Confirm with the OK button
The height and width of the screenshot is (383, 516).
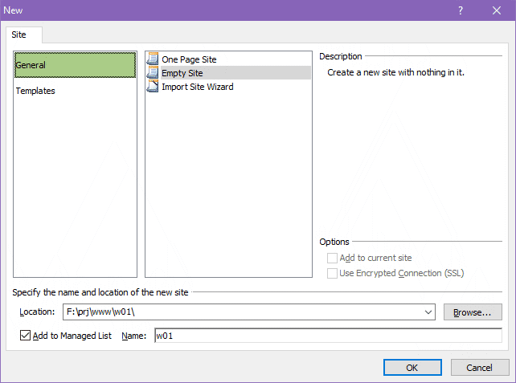pyautogui.click(x=412, y=368)
